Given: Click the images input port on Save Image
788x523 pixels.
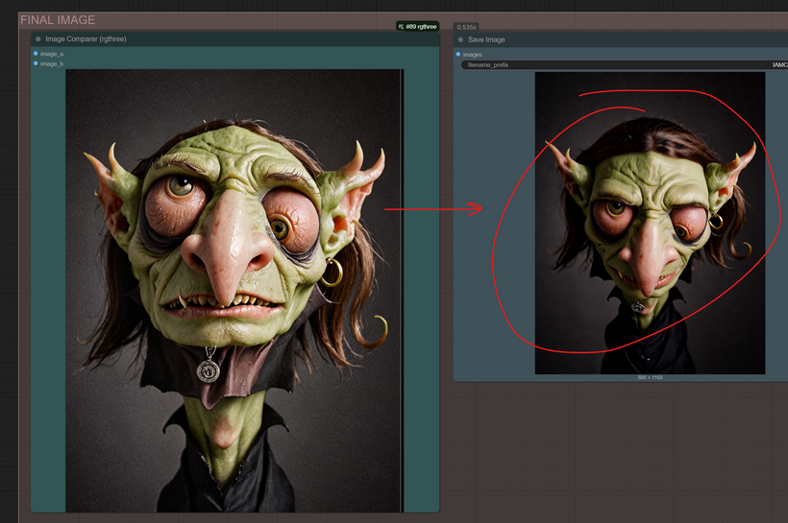Looking at the screenshot, I should click(x=458, y=55).
